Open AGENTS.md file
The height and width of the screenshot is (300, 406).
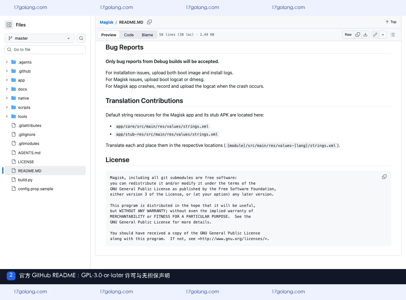click(29, 153)
